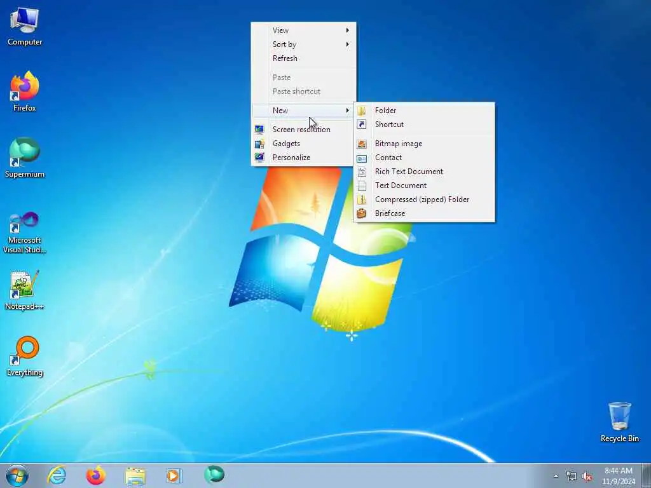Create a new Shortcut

424,125
